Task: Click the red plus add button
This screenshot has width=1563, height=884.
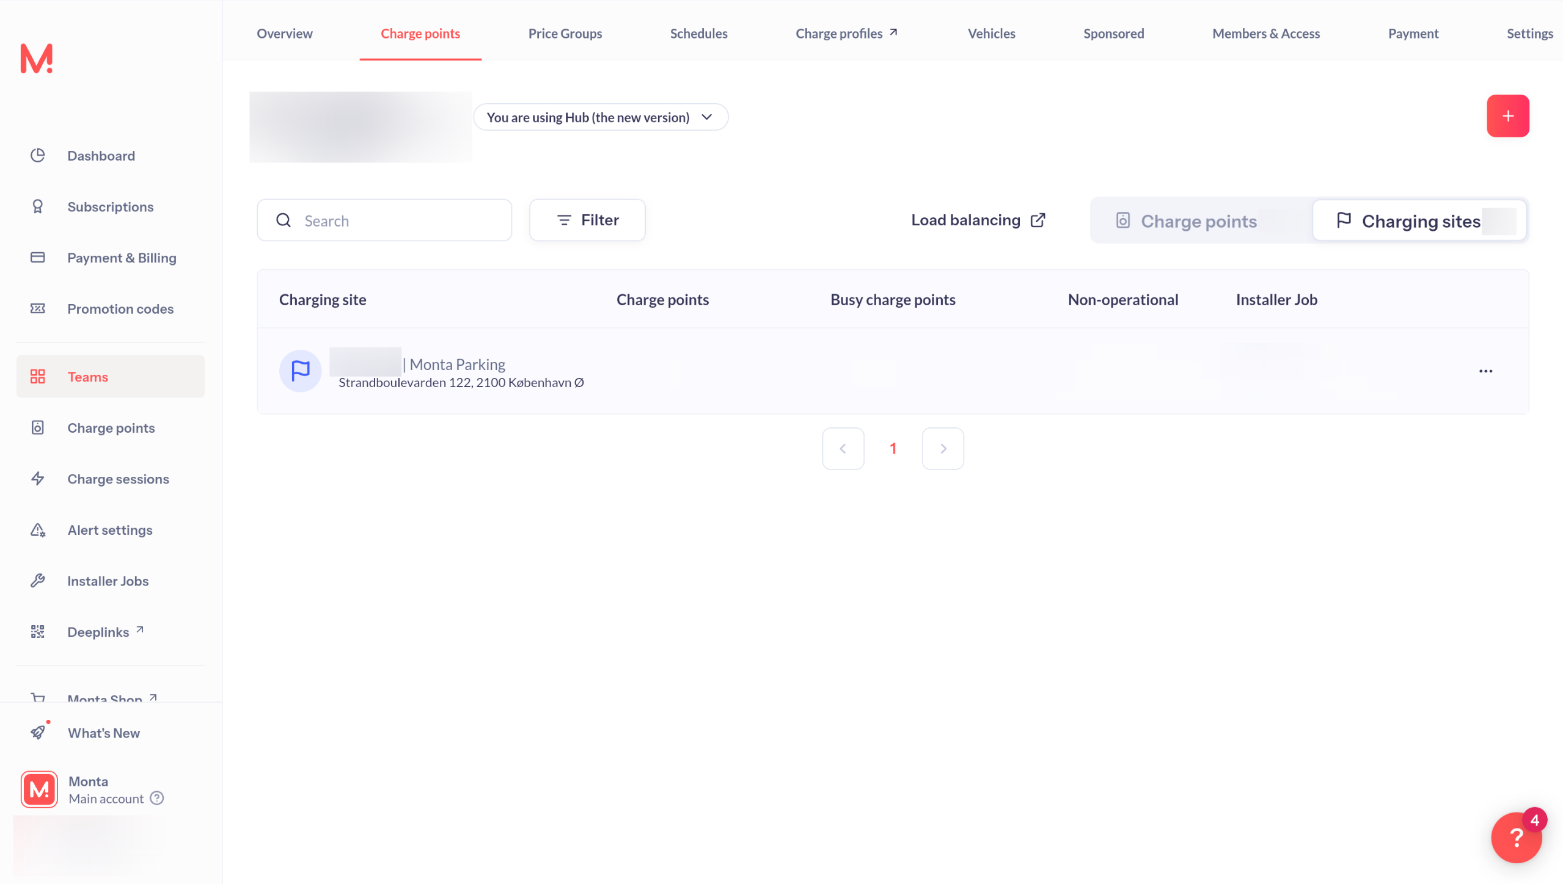Action: [1507, 116]
